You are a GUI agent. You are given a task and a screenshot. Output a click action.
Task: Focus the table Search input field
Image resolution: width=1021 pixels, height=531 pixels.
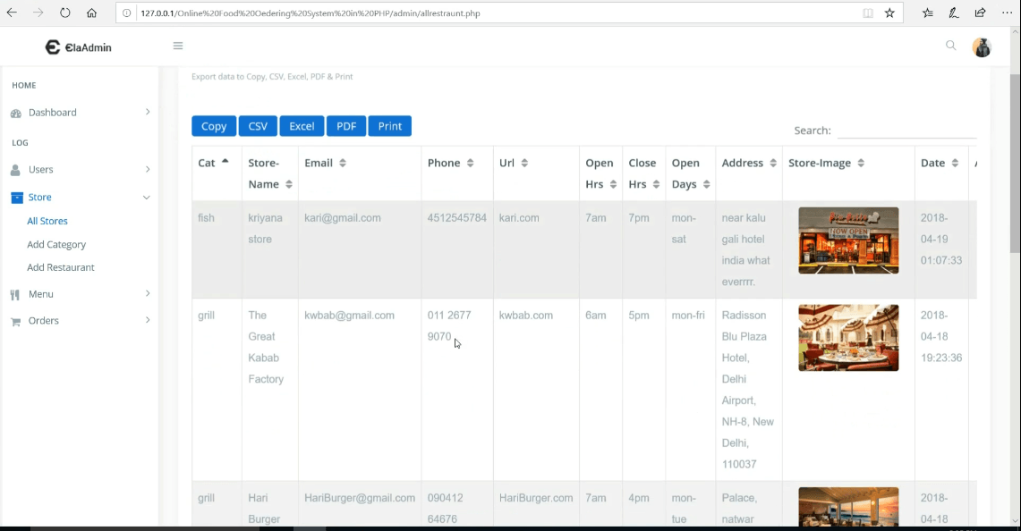coord(906,131)
